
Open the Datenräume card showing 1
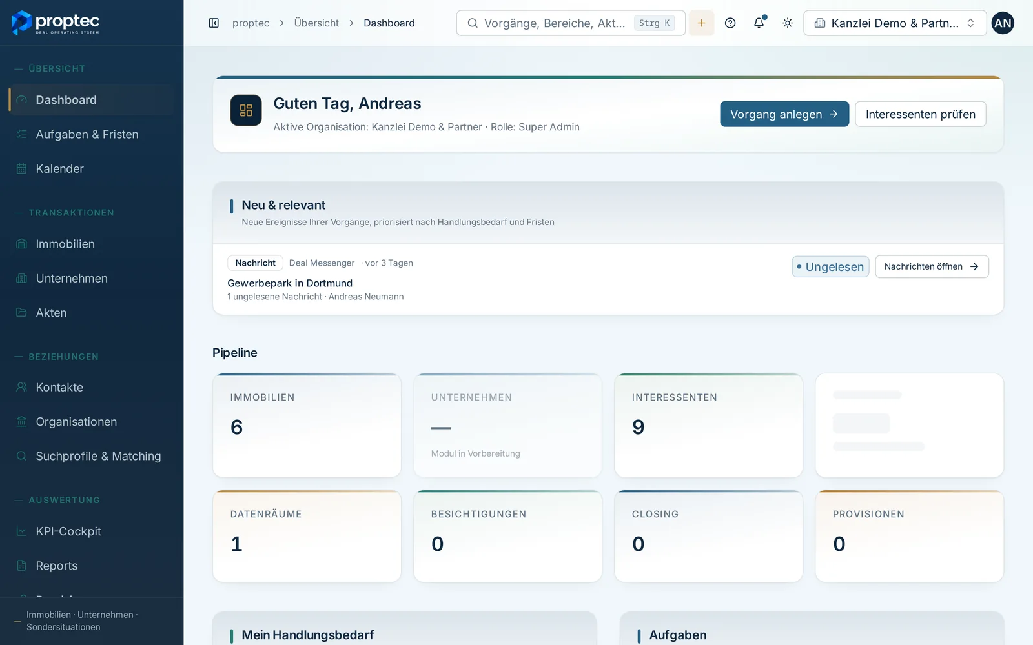307,536
